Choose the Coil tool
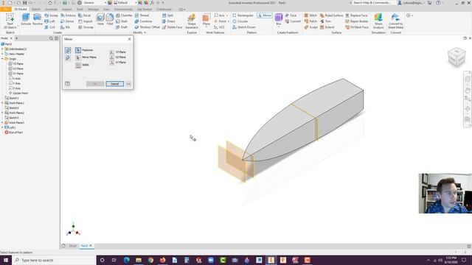This screenshot has width=472, height=265. point(50,27)
